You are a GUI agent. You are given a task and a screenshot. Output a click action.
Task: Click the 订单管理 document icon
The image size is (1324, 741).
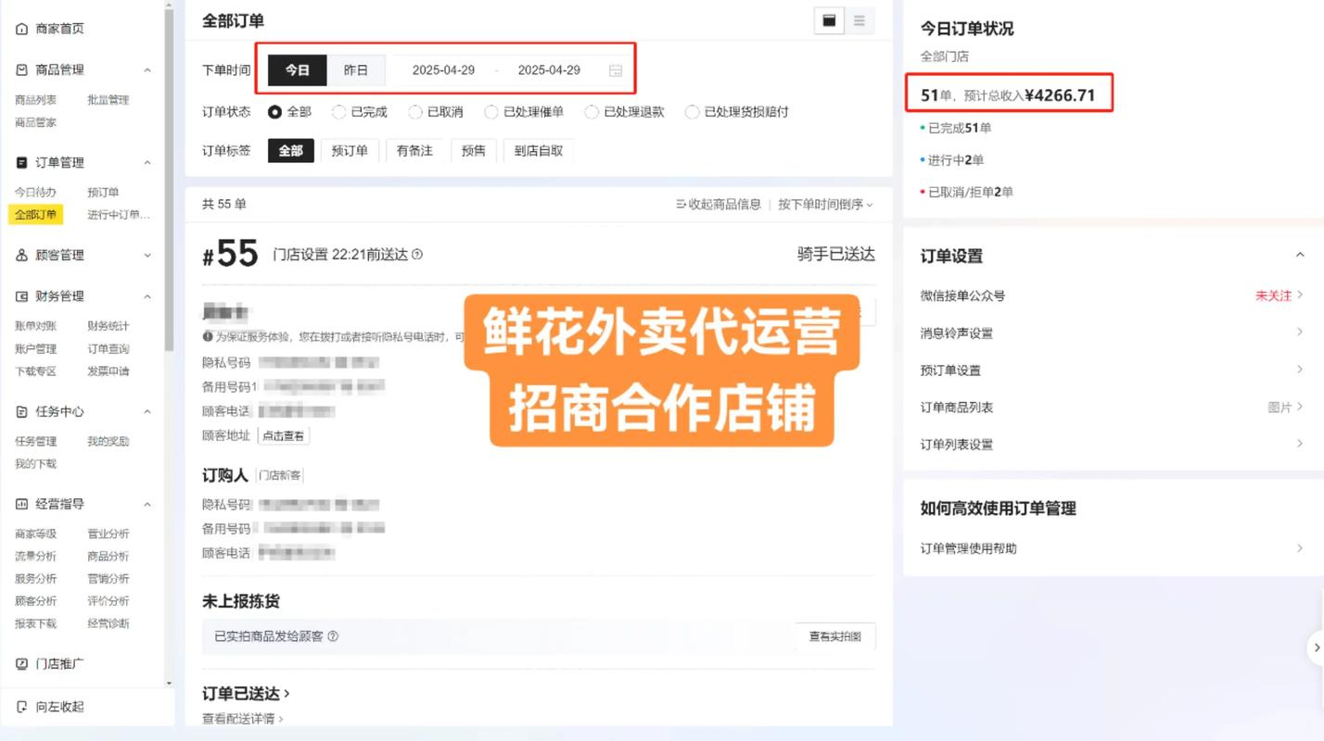point(21,162)
